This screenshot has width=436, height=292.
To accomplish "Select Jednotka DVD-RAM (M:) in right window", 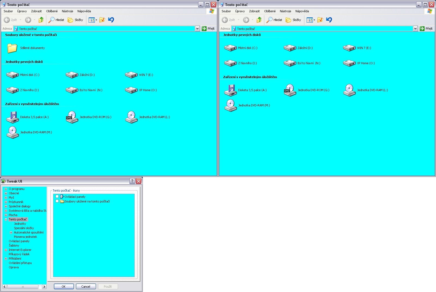I will pyautogui.click(x=231, y=106).
